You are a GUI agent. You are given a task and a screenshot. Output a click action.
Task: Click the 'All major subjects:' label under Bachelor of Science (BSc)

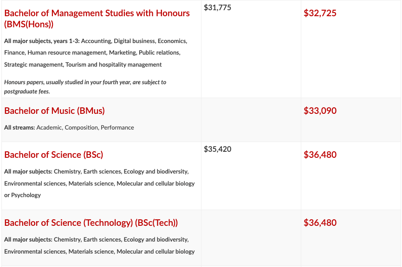pos(28,171)
